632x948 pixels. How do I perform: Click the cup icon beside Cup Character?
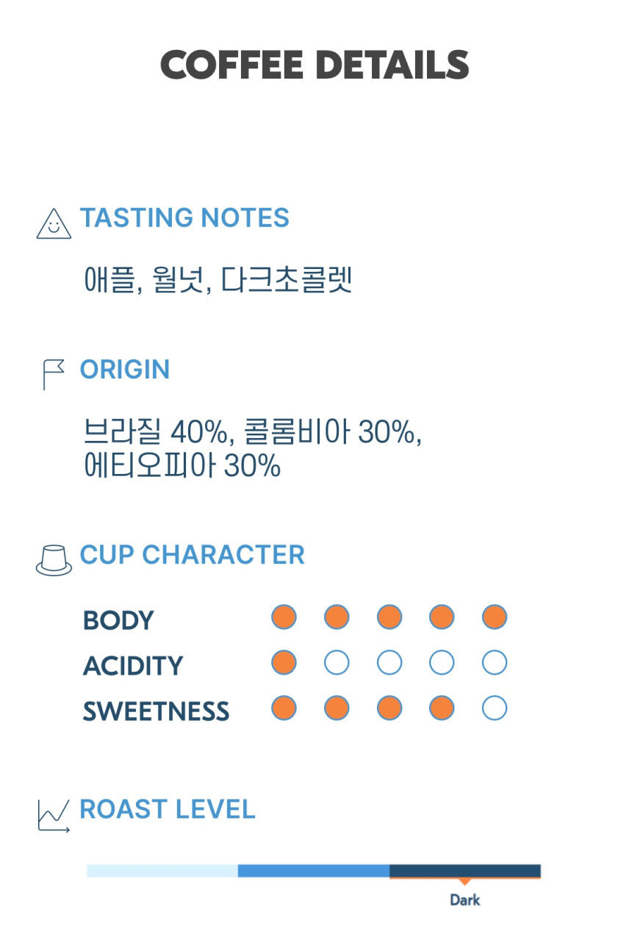(x=54, y=561)
